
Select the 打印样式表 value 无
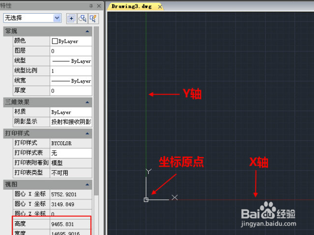(71, 153)
